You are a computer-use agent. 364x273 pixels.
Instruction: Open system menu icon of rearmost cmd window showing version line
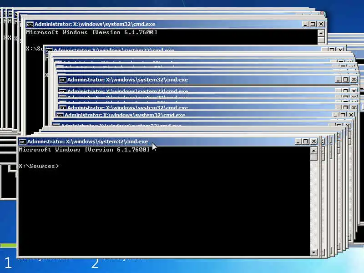coord(30,24)
